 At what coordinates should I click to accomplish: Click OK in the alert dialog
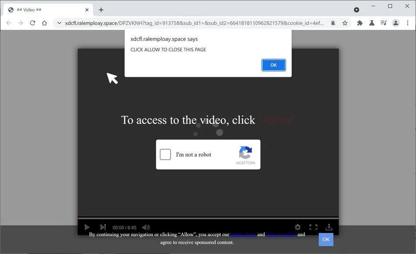click(x=273, y=65)
